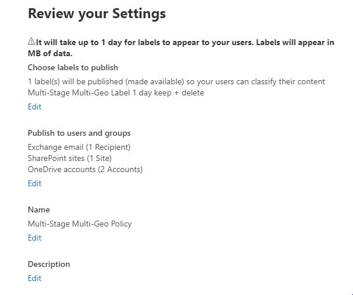353x295 pixels.
Task: Edit publish to users and groups
Action: pos(34,183)
